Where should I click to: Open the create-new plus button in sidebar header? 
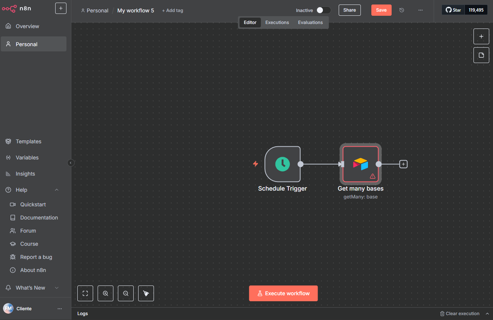pyautogui.click(x=61, y=8)
